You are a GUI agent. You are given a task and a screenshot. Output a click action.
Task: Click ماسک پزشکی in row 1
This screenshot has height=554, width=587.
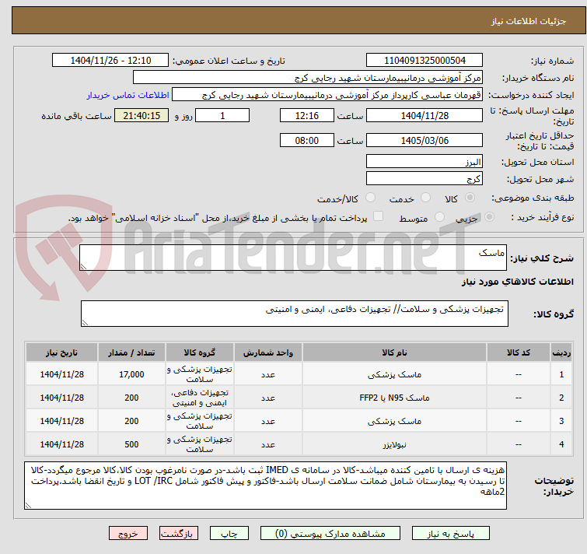394,374
